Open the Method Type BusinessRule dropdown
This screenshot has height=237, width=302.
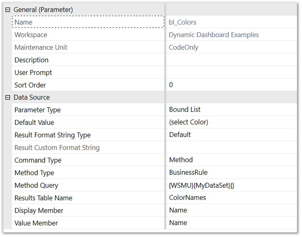coord(232,172)
